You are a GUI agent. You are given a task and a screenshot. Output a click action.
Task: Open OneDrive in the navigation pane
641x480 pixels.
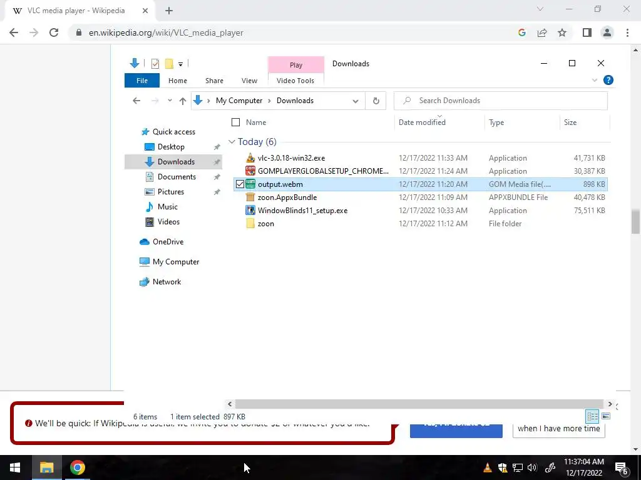[168, 242]
